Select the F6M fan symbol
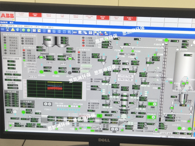This screenshot has height=146, width=195. point(76,129)
